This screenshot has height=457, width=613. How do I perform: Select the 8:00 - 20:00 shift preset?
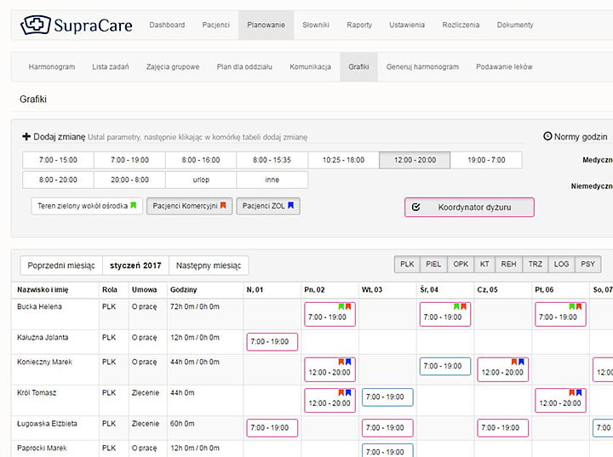[58, 180]
